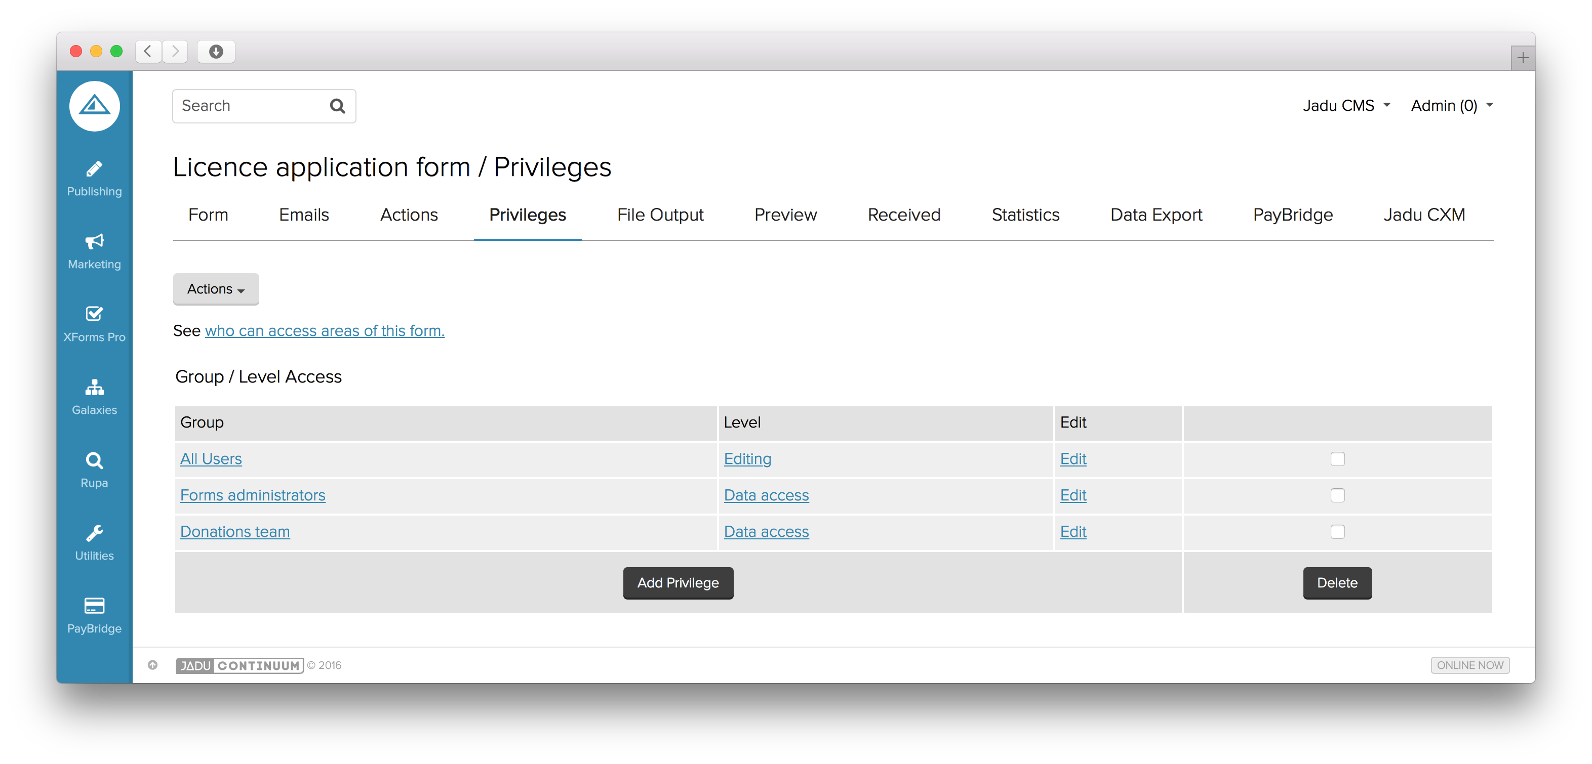Image resolution: width=1592 pixels, height=764 pixels.
Task: Open the PayBridge tab
Action: pos(1292,215)
